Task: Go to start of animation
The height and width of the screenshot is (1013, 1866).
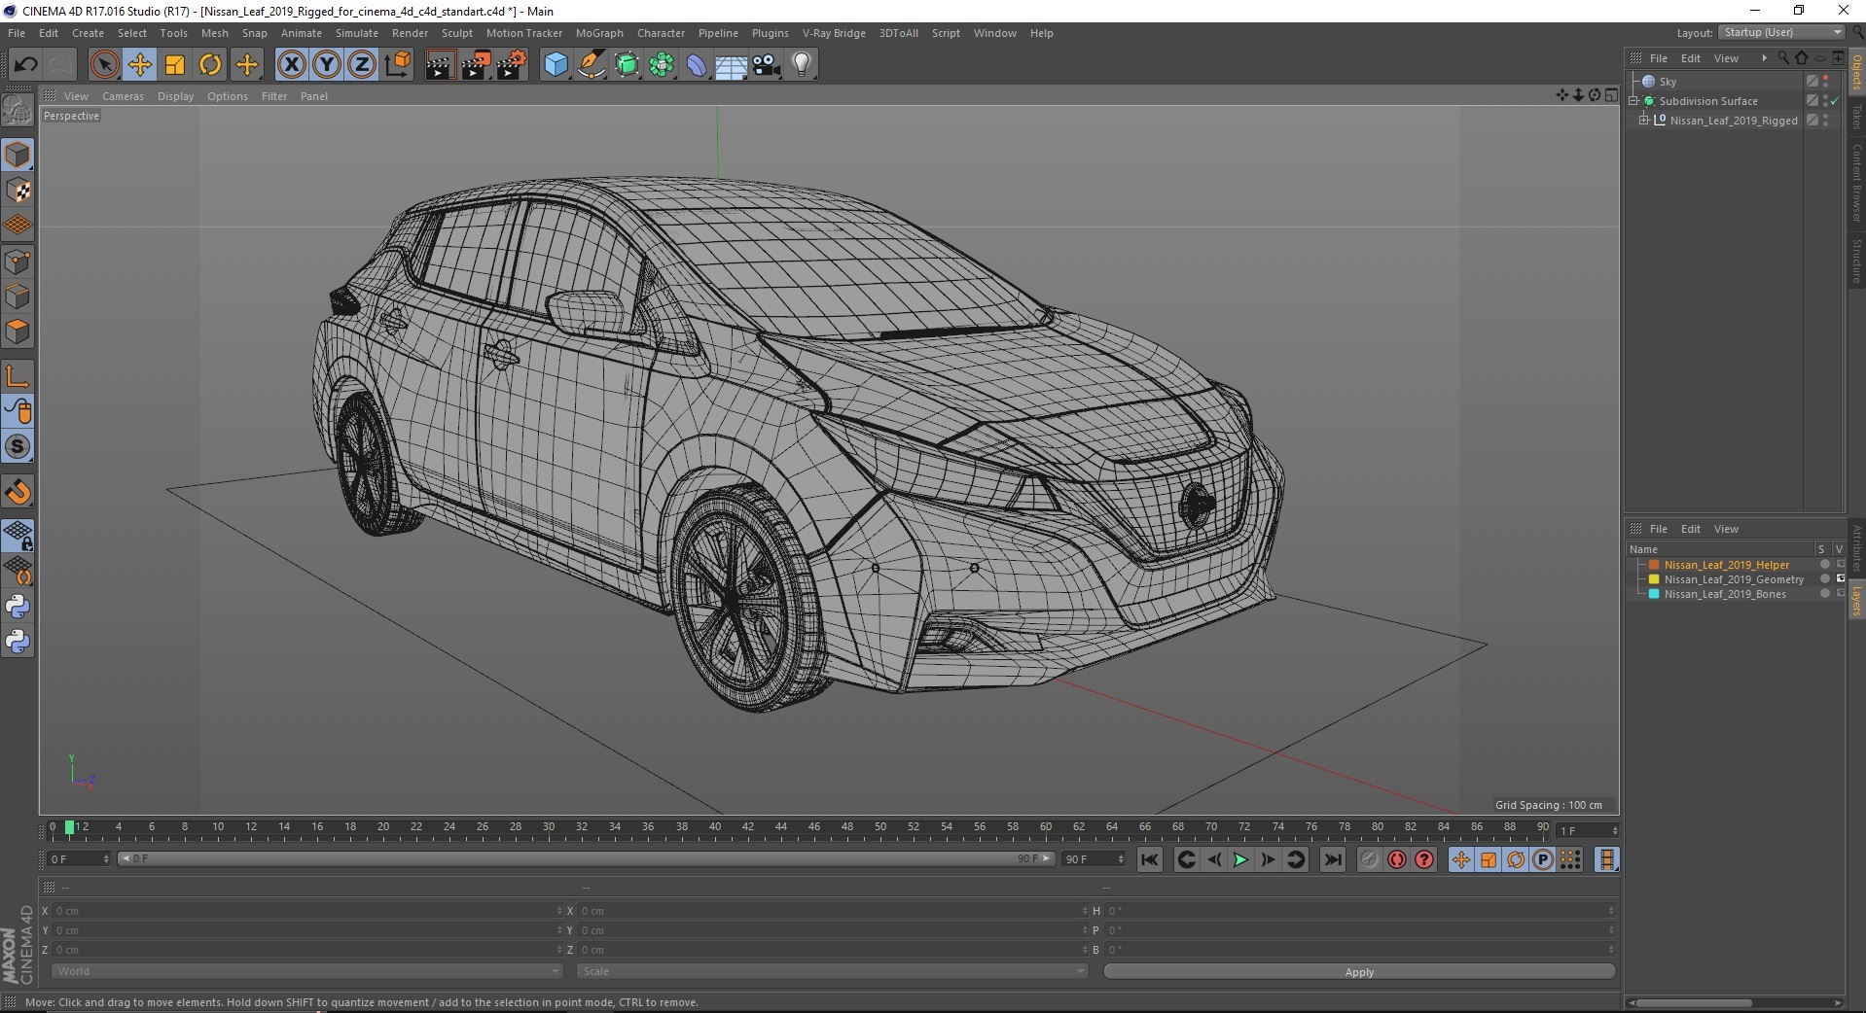Action: (1150, 859)
